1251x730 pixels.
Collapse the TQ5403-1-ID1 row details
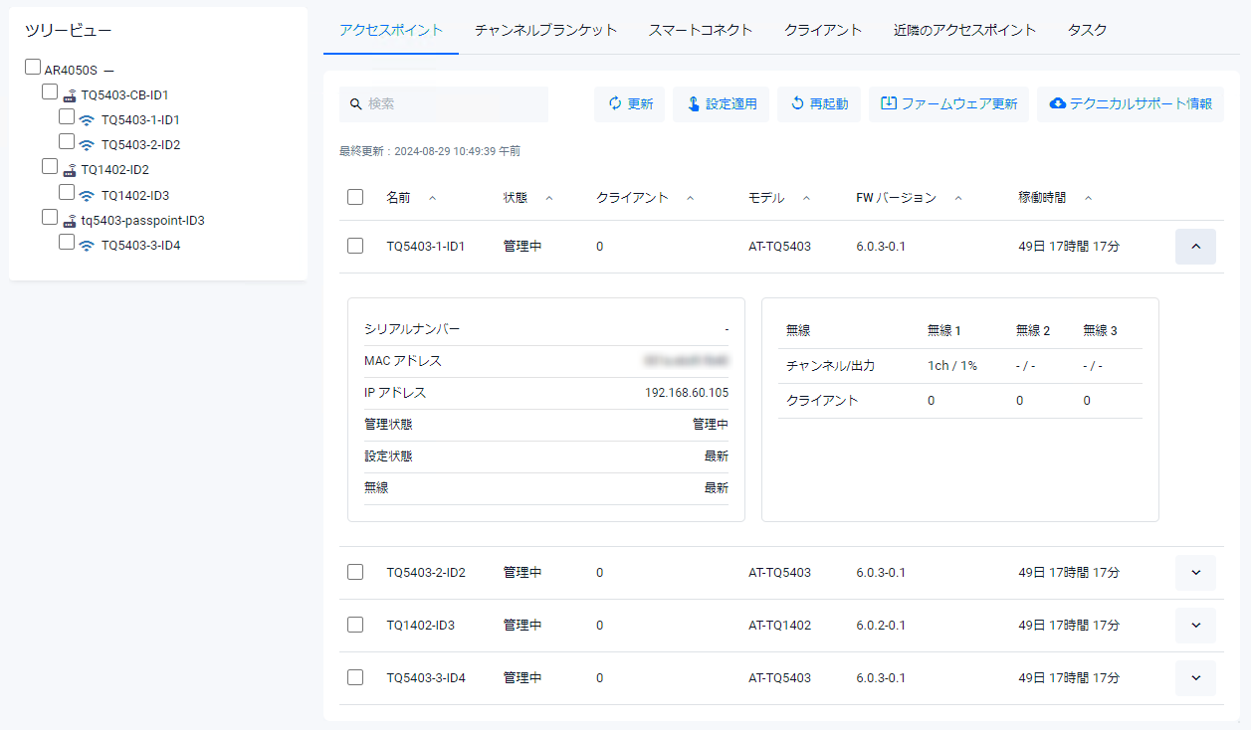pos(1195,246)
